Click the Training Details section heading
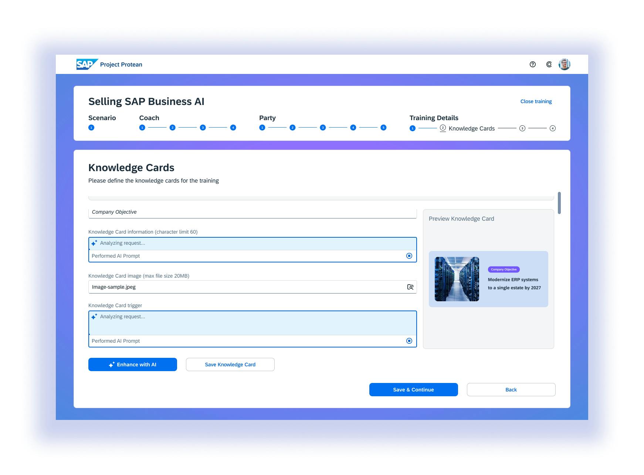This screenshot has height=475, width=644. coord(434,118)
